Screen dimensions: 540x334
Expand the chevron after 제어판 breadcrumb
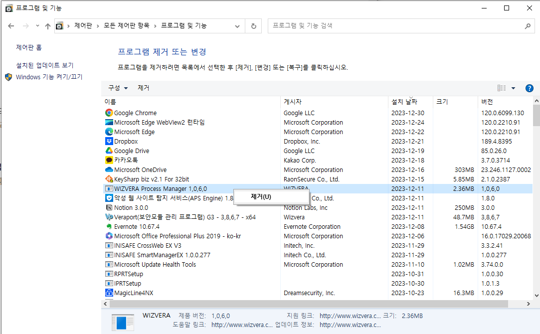point(98,26)
